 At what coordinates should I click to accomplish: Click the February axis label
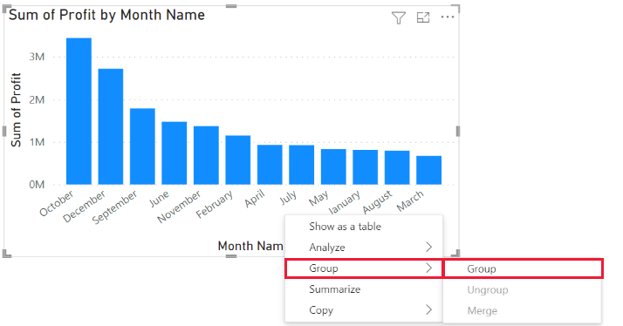pyautogui.click(x=214, y=204)
